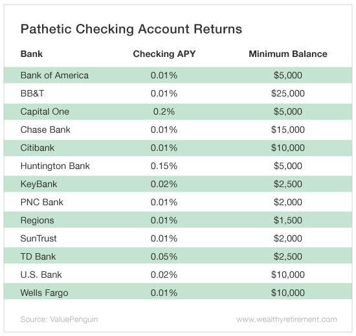Click the Pathetic Checking Account Returns title
The image size is (356, 336).
[x=131, y=29]
